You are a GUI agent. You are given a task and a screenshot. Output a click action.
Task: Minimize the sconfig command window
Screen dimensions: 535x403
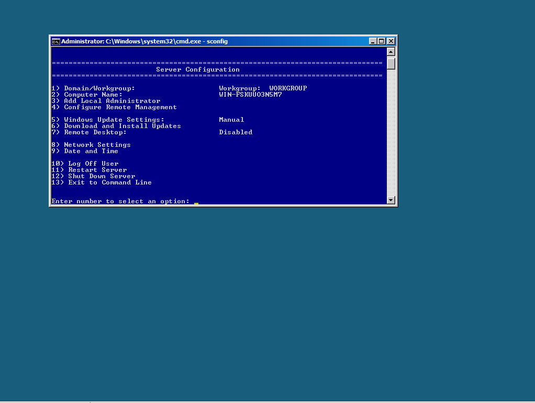(373, 41)
